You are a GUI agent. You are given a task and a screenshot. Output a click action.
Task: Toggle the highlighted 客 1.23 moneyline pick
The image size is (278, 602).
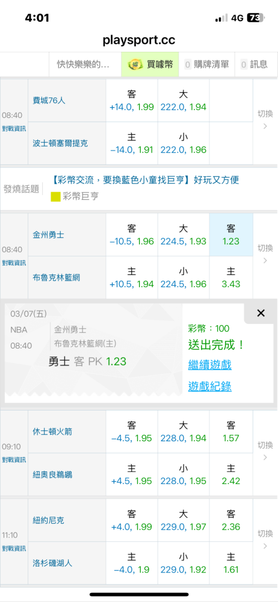click(x=231, y=235)
